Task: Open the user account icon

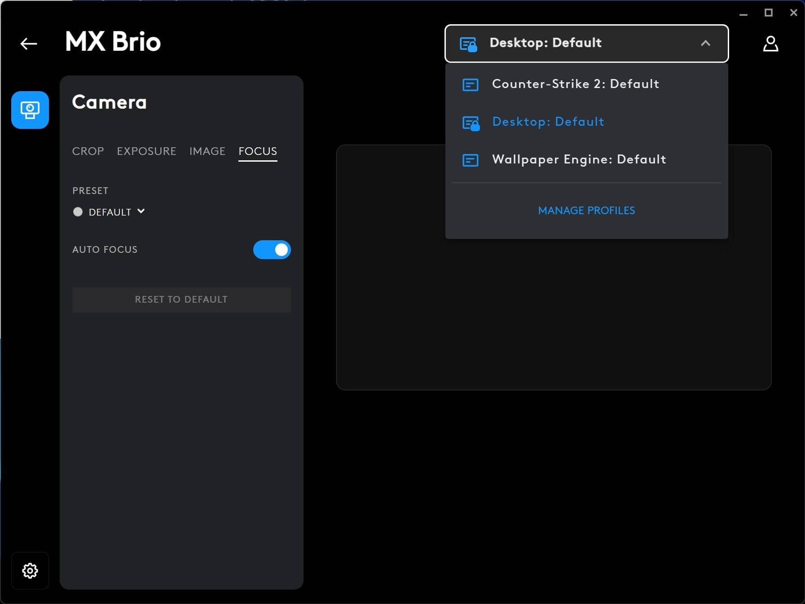Action: (770, 44)
